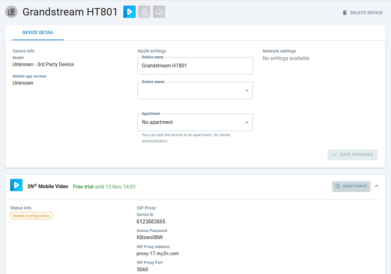Image resolution: width=391 pixels, height=274 pixels.
Task: Click the trash icon next to Delete Device
Action: pyautogui.click(x=345, y=13)
